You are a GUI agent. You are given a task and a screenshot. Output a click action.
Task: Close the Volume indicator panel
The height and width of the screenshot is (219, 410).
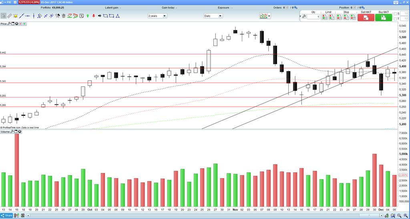click(20, 132)
